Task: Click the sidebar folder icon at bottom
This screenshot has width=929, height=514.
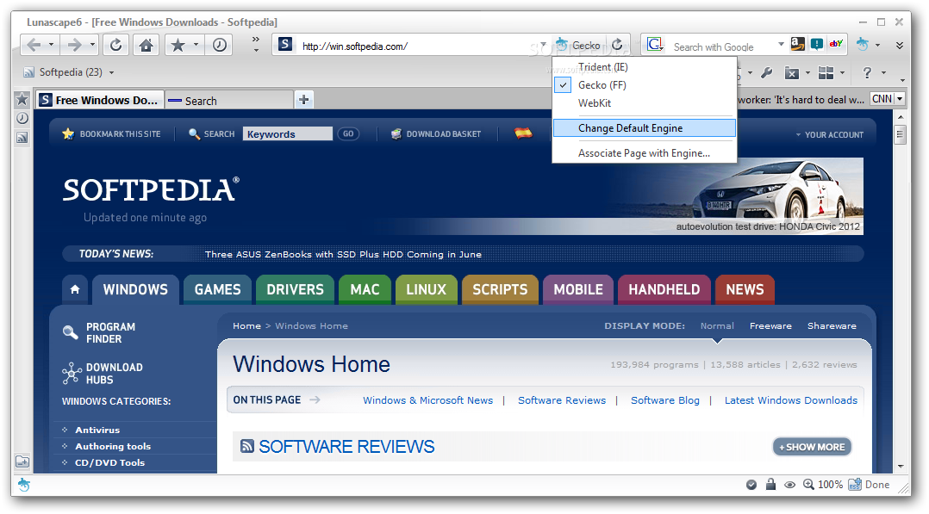Action: [x=22, y=461]
